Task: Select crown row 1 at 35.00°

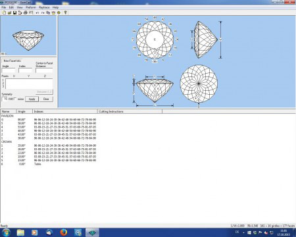Action: coord(49,145)
